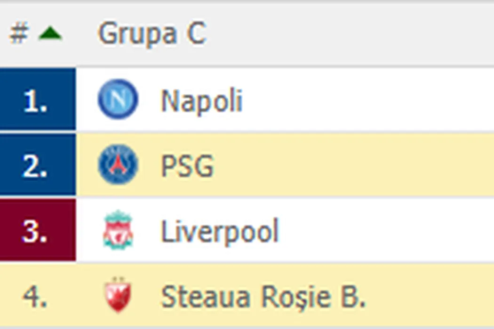Open the Steaua Roșie B. team link
The width and height of the screenshot is (494, 329).
tap(263, 297)
